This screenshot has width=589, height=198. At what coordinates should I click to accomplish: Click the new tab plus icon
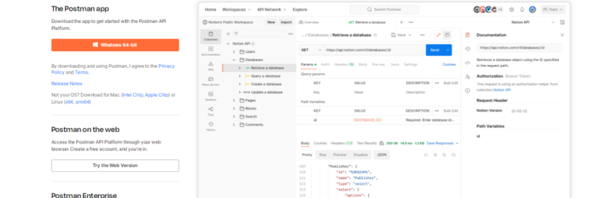pos(402,22)
